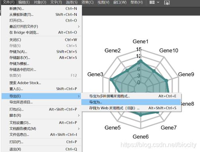
Task: Select 导出为多种屏幕所用格式... submenu item
Action: [131, 96]
